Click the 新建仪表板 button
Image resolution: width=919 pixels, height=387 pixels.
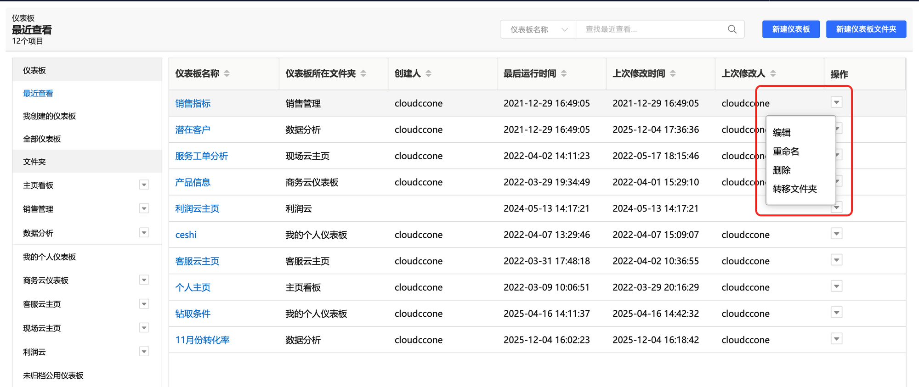[x=790, y=29]
